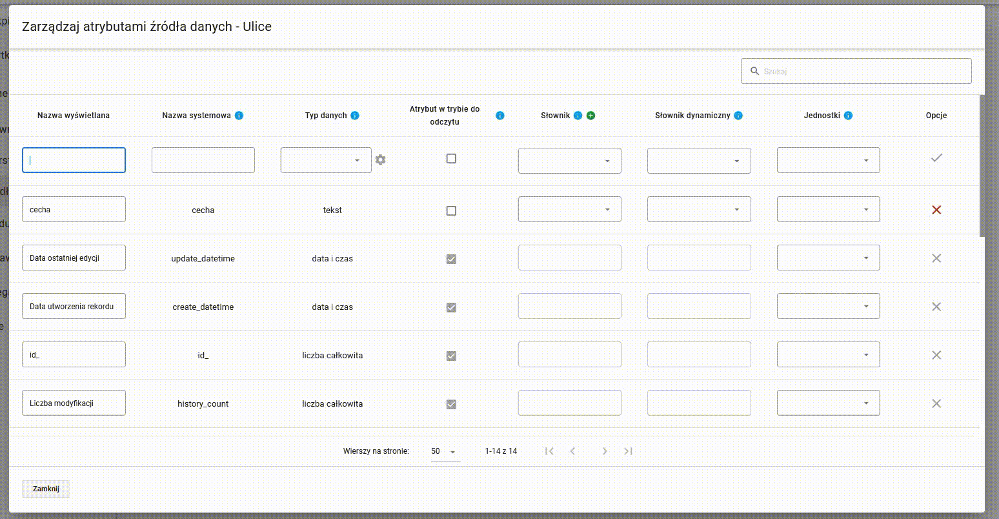Click info icon next to Słownik dynamiczny
Viewport: 999px width, 519px height.
[738, 116]
